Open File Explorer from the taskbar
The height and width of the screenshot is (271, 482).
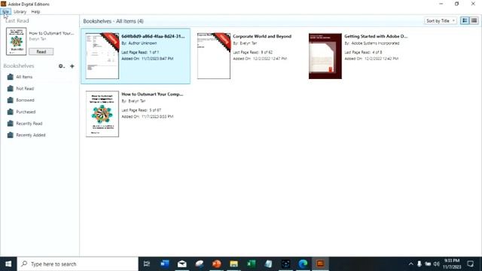click(233, 264)
